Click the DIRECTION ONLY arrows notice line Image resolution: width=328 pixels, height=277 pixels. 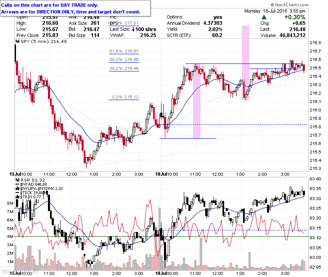(71, 12)
